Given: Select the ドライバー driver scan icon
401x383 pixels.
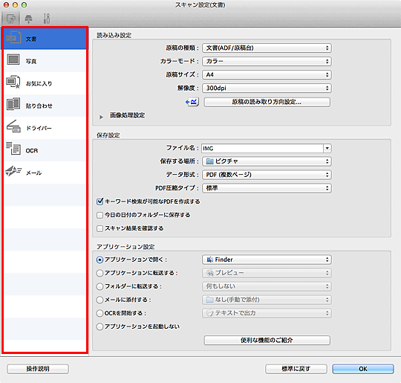Looking at the screenshot, I should coord(13,126).
